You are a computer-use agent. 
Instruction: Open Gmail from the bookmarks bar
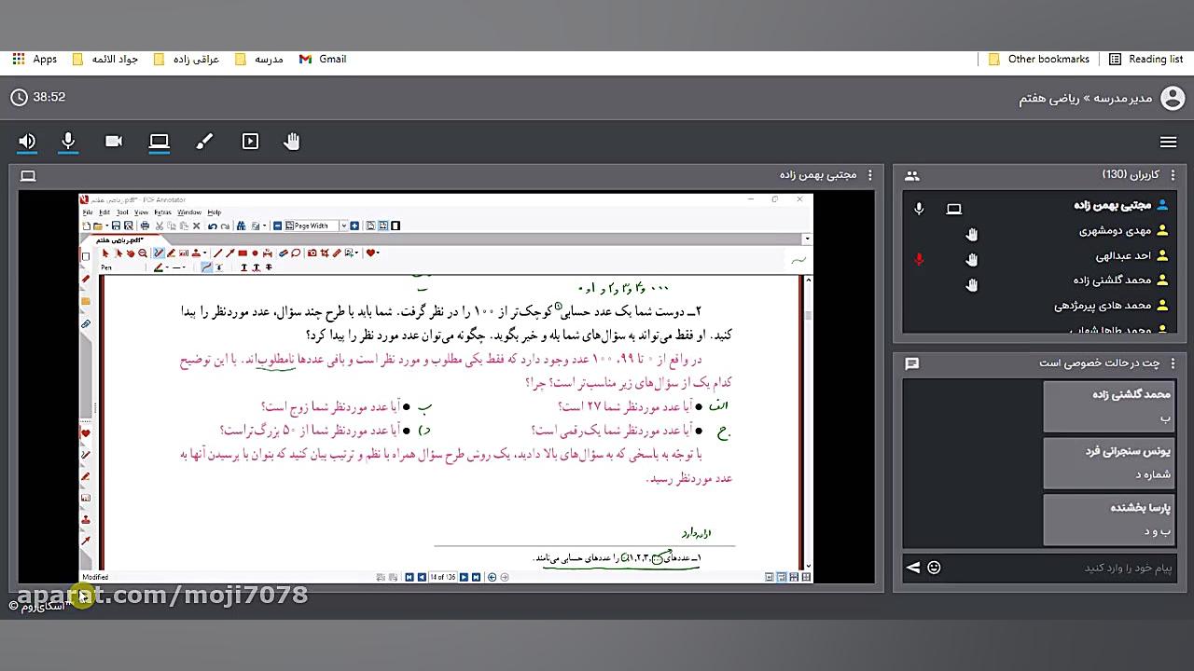coord(322,59)
